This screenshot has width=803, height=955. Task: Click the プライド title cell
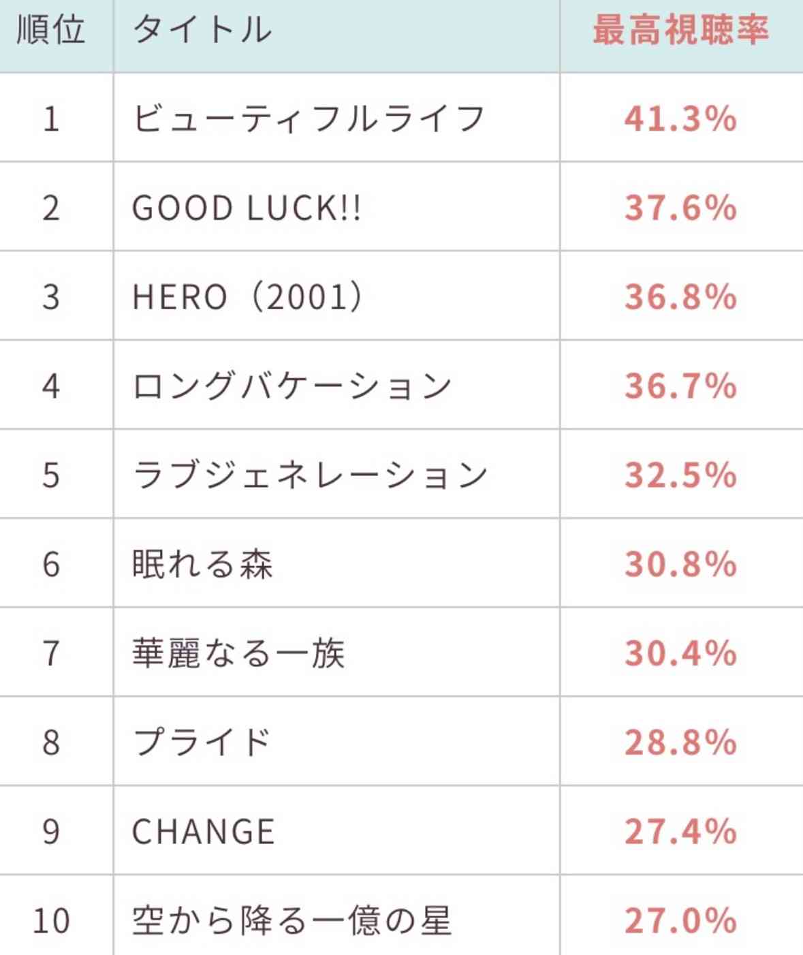(202, 742)
